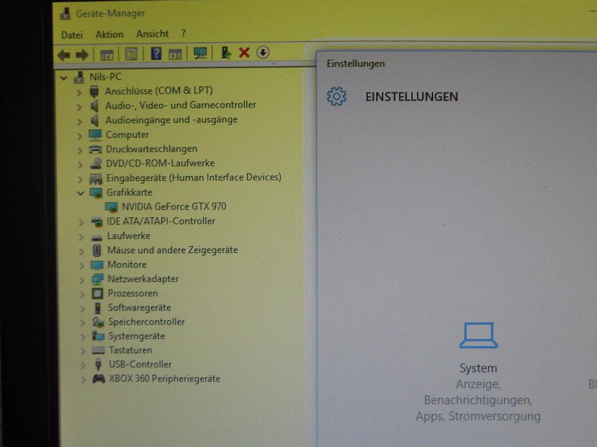Screen dimensions: 597x447
Task: Click the Prozessoren chip icon
Action: 97,293
